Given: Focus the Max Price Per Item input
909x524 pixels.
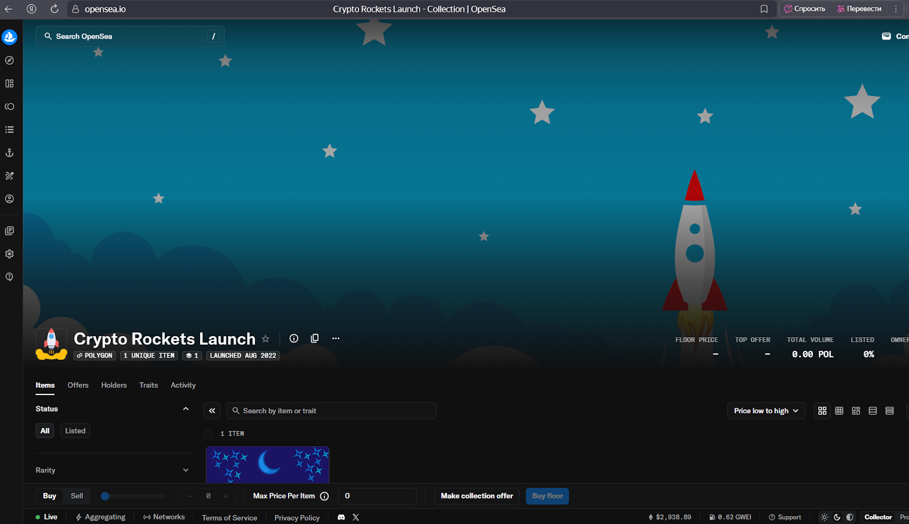Looking at the screenshot, I should click(x=377, y=496).
